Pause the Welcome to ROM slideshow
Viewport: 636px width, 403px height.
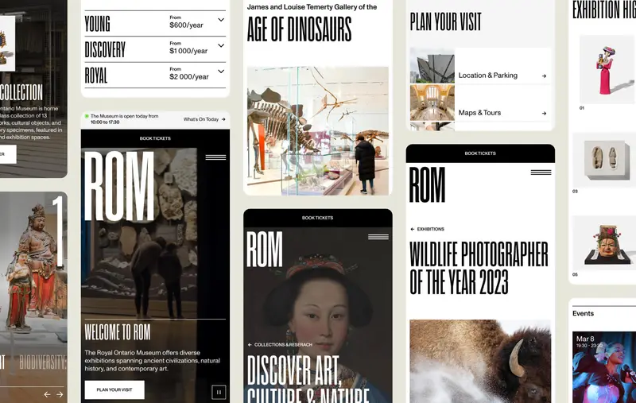pos(219,392)
